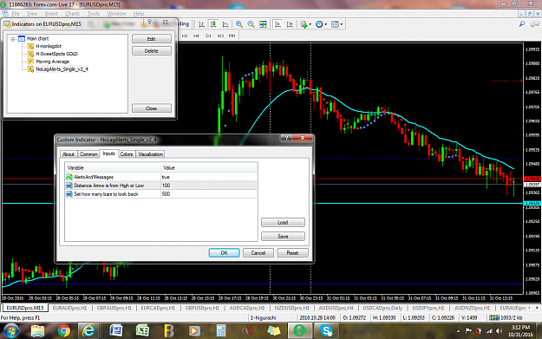Click the chart tabs scroll right arrow
Image resolution: width=542 pixels, height=339 pixels.
coord(537,308)
